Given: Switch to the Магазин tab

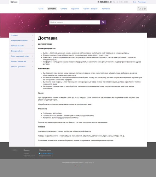Looking at the screenshot, I should tap(14, 2).
